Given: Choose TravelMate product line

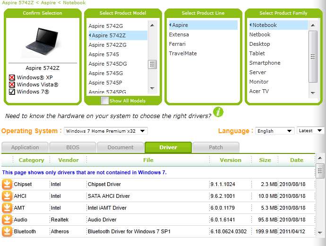Looking at the screenshot, I should [x=183, y=53].
